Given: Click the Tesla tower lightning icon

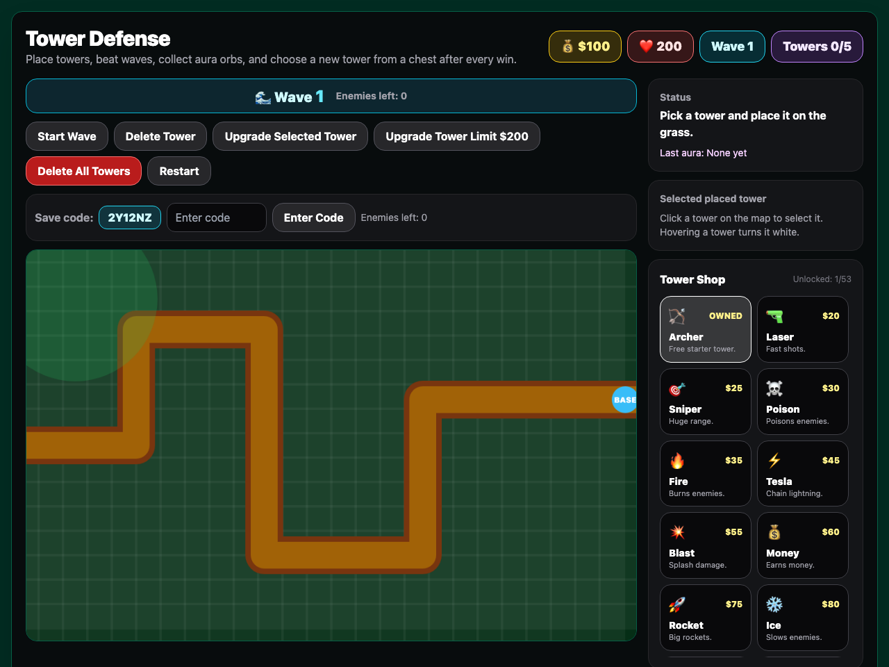Looking at the screenshot, I should click(774, 461).
